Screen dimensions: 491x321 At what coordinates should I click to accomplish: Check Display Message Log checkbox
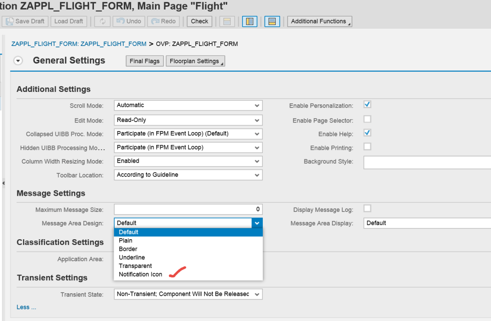(367, 208)
